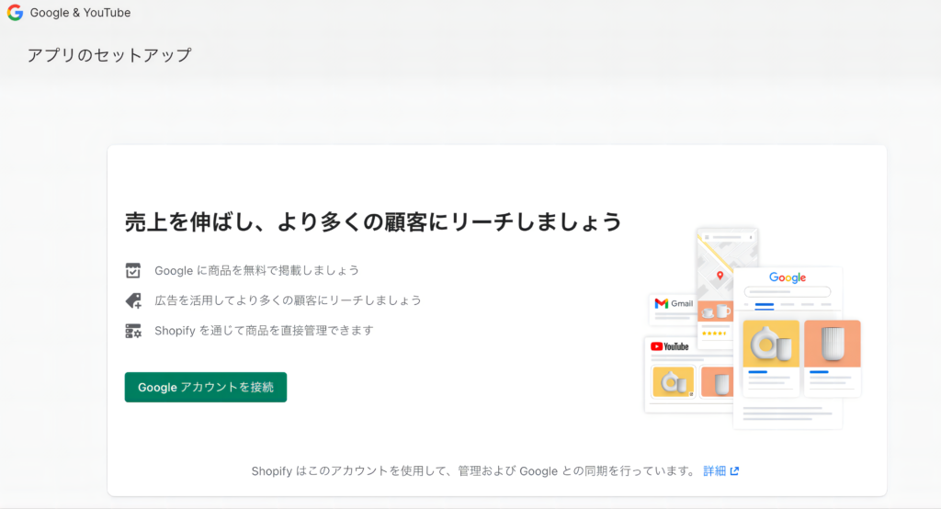This screenshot has height=509, width=941.
Task: Click the store checkmark icon beside 無料で掲載
Action: click(x=133, y=271)
